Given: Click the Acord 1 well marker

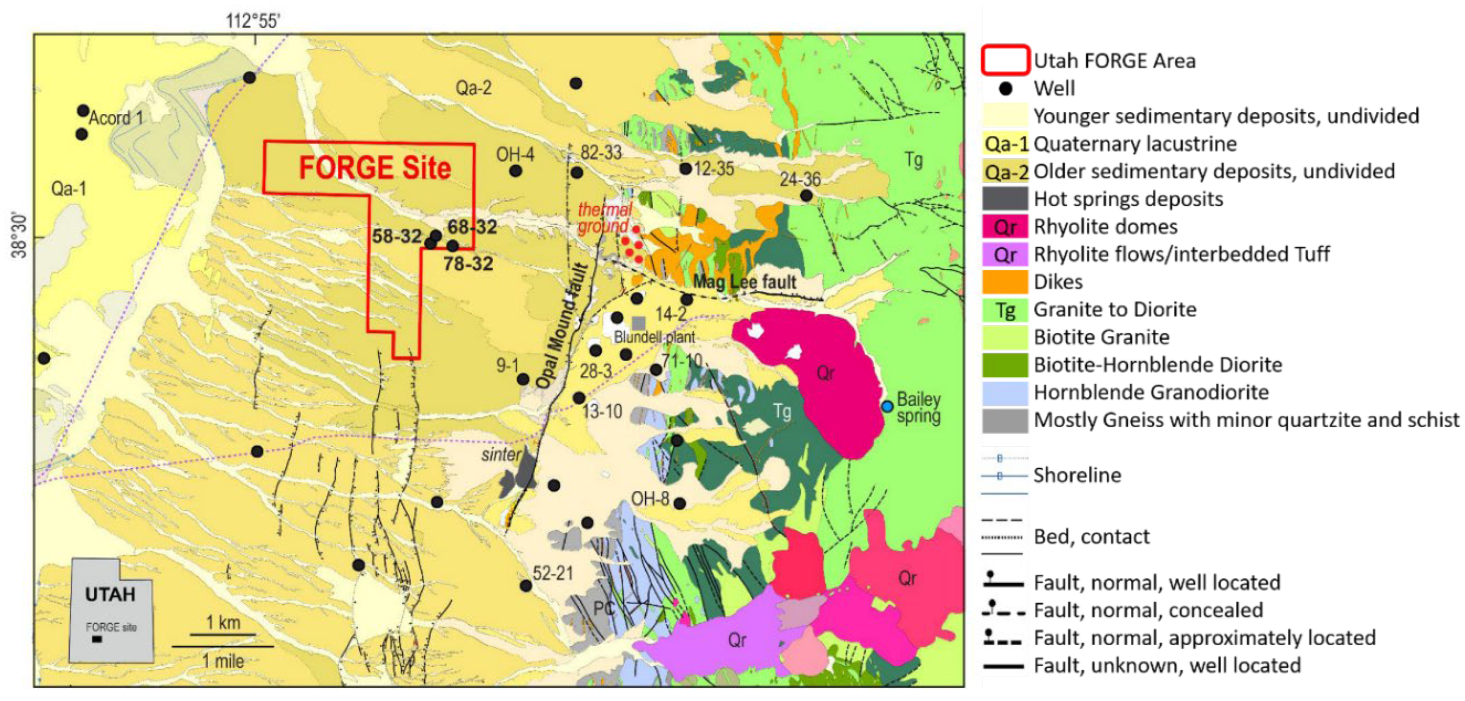Looking at the screenshot, I should click(83, 111).
